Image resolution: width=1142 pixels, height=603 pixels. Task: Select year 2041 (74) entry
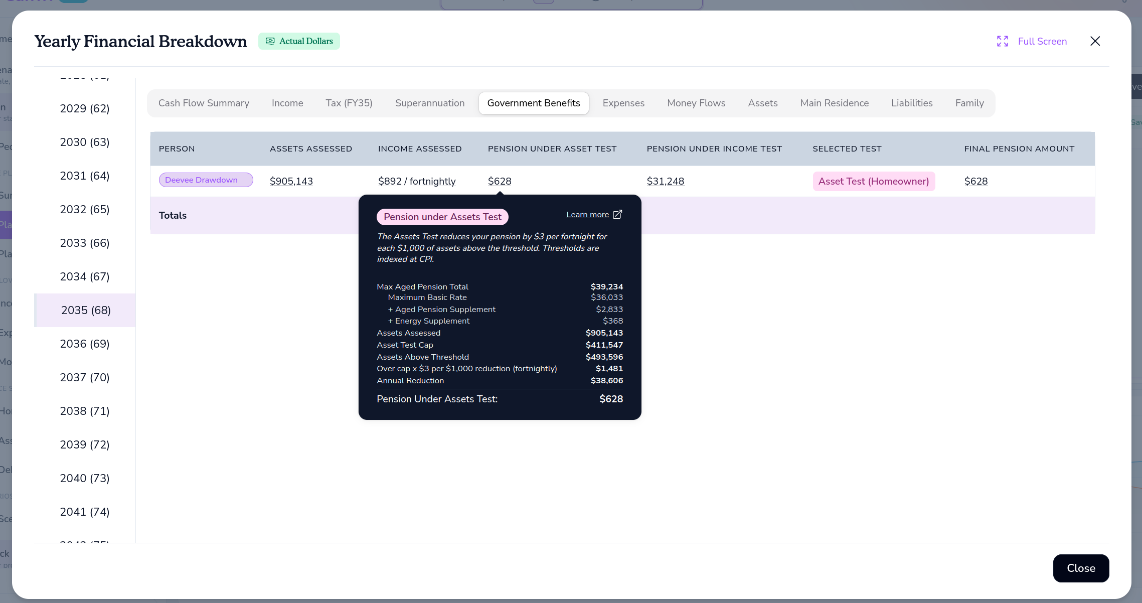point(85,512)
